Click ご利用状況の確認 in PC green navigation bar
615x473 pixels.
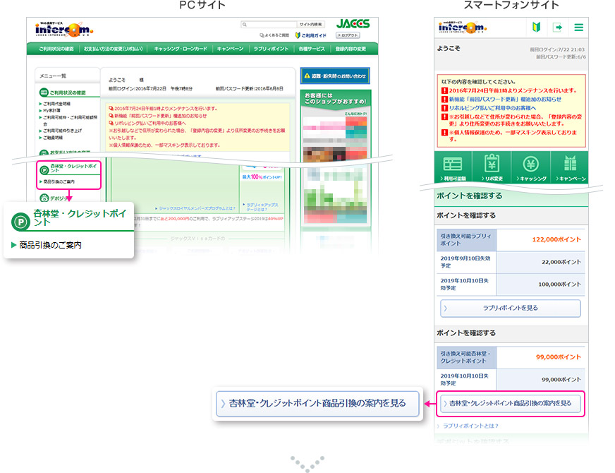pyautogui.click(x=56, y=49)
